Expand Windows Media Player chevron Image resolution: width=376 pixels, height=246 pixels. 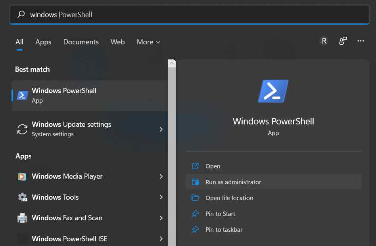[161, 176]
